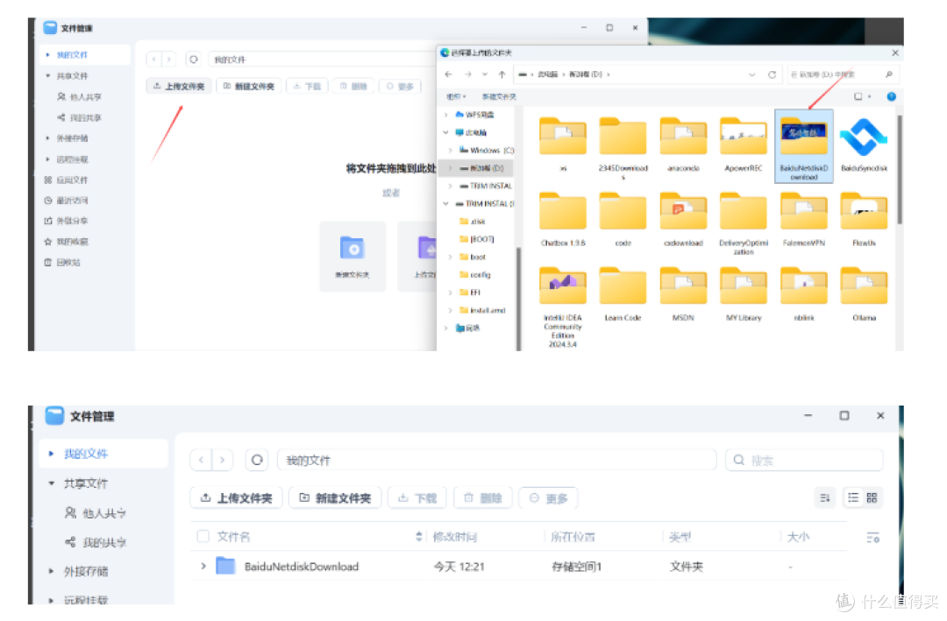947x621 pixels.
Task: Check the select-all checkbox beside 文件名
Action: coord(203,536)
